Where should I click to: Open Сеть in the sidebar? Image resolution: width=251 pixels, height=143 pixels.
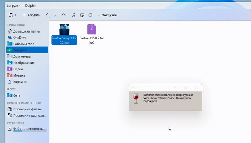pyautogui.click(x=27, y=95)
